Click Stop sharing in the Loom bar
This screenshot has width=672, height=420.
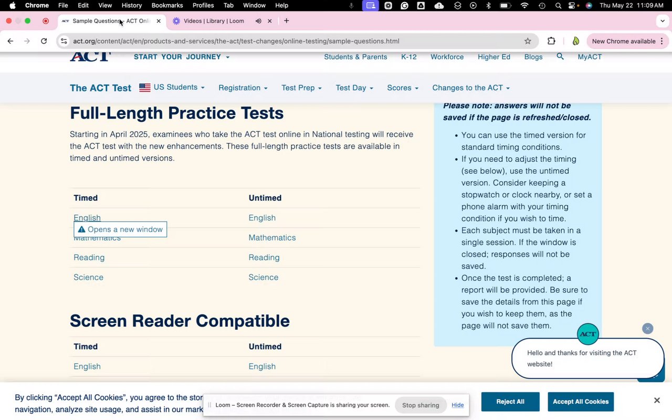pyautogui.click(x=421, y=405)
